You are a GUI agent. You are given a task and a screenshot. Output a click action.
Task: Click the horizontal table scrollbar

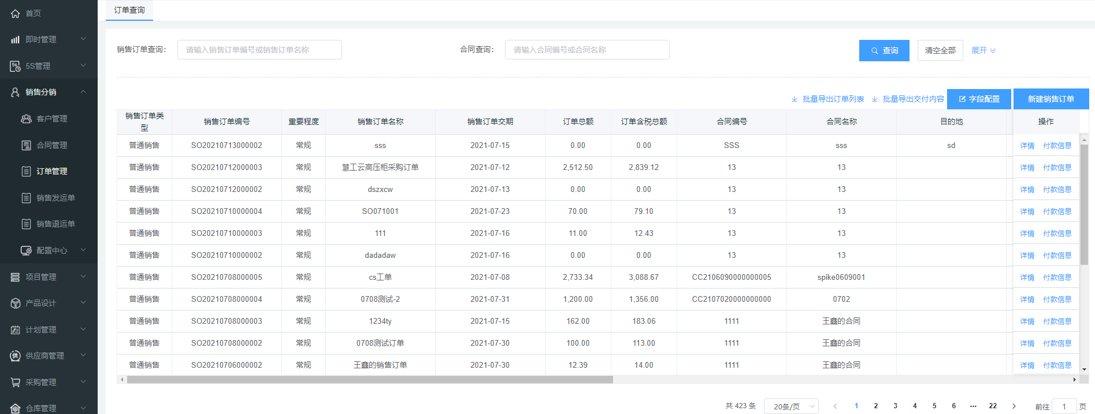370,380
